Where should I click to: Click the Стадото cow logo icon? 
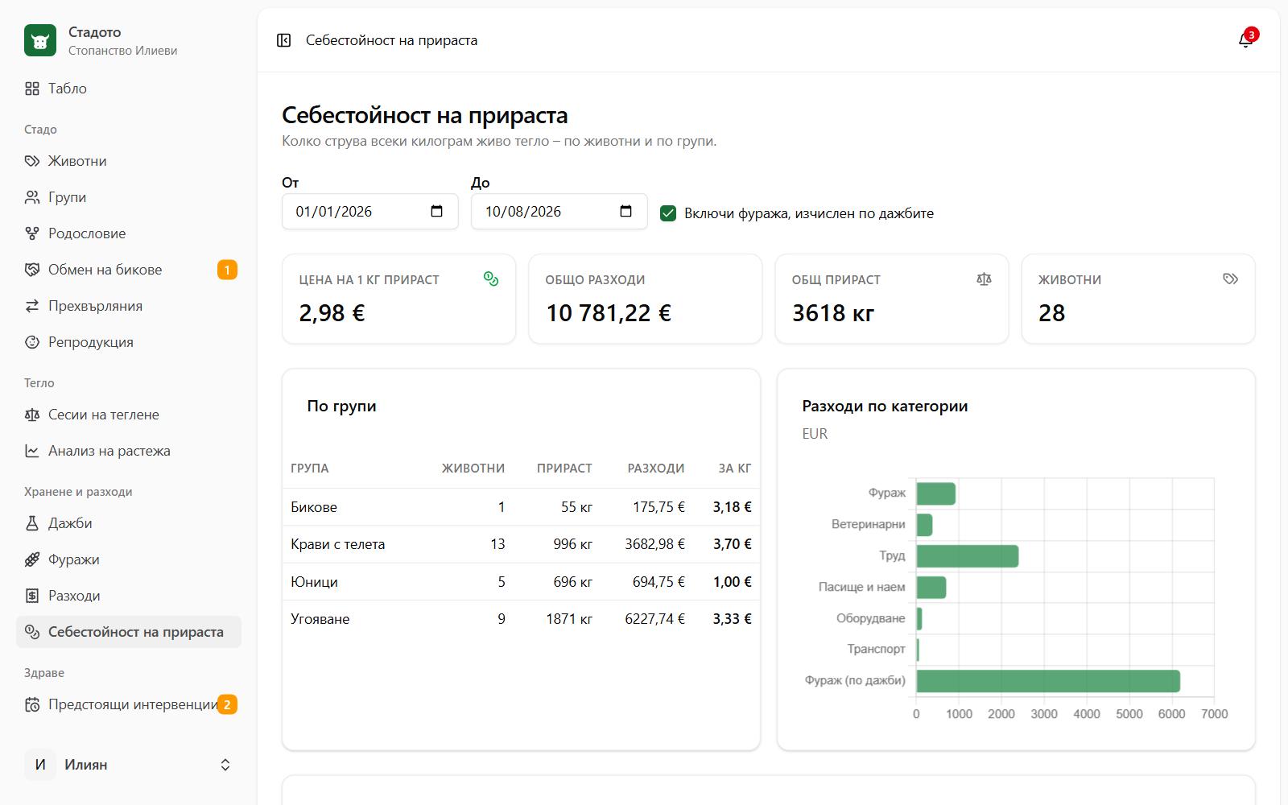40,40
